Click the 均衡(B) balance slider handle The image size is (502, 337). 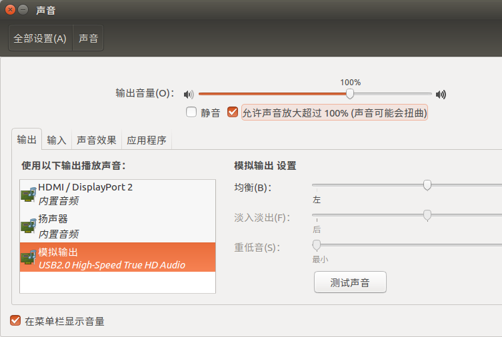(x=427, y=184)
